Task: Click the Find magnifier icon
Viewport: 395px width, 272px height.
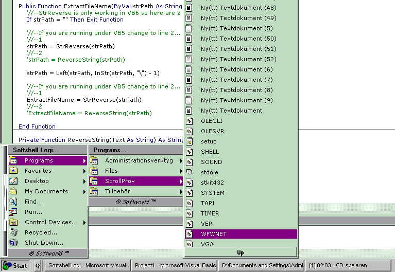Action: click(x=13, y=202)
